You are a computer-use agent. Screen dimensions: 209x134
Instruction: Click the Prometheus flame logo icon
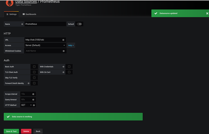(x=9, y=3)
